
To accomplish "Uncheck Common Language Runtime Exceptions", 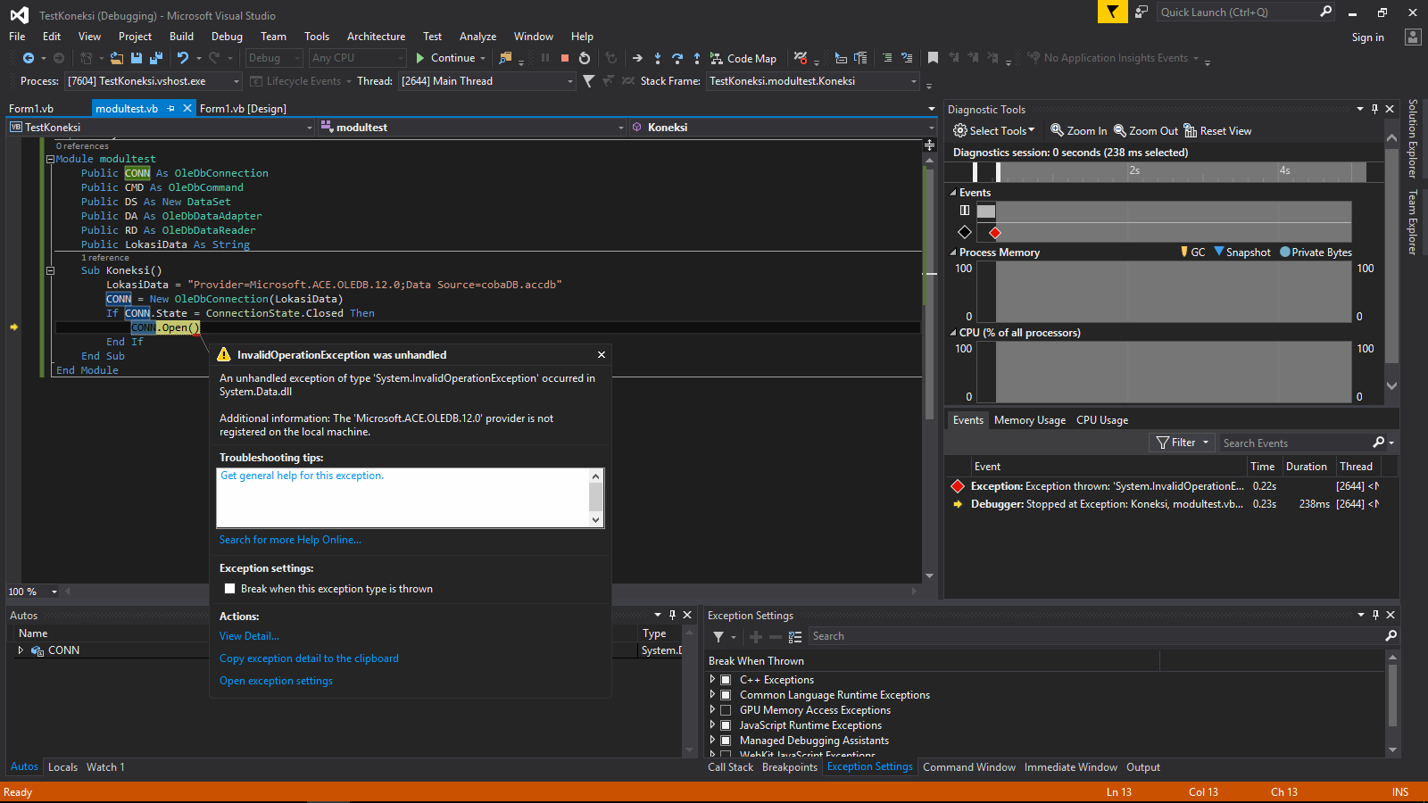I will 725,694.
